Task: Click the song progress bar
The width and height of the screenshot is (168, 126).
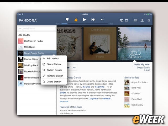Action: [85, 24]
